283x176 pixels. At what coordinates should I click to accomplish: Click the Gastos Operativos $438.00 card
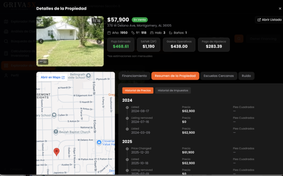point(179,44)
